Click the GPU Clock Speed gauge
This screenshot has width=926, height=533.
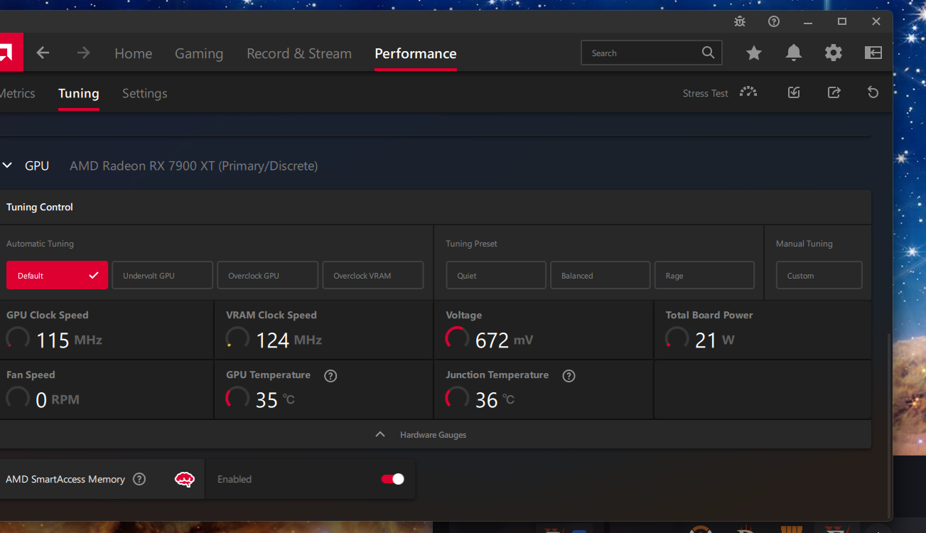pyautogui.click(x=18, y=338)
